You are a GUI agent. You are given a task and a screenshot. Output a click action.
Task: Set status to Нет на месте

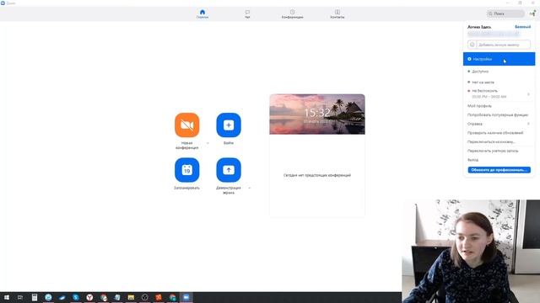pos(499,82)
